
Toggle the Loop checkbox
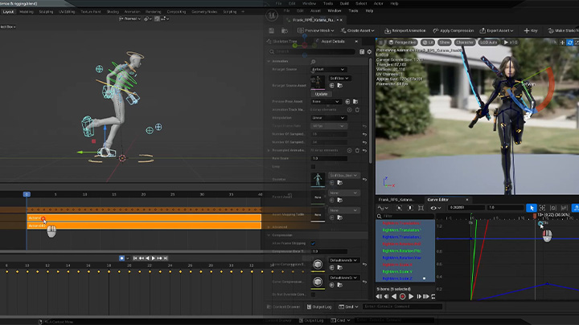[313, 167]
